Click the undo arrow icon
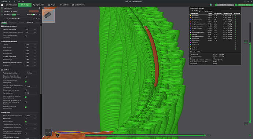Viewport: 253px width, 139px height. click(x=19, y=1)
